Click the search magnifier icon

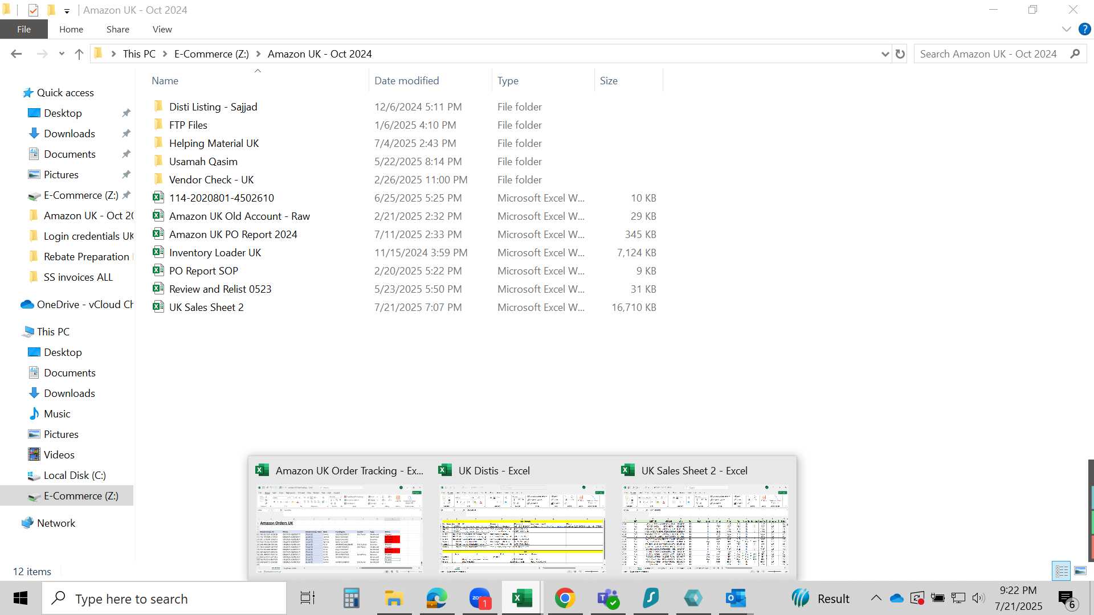pyautogui.click(x=1075, y=54)
